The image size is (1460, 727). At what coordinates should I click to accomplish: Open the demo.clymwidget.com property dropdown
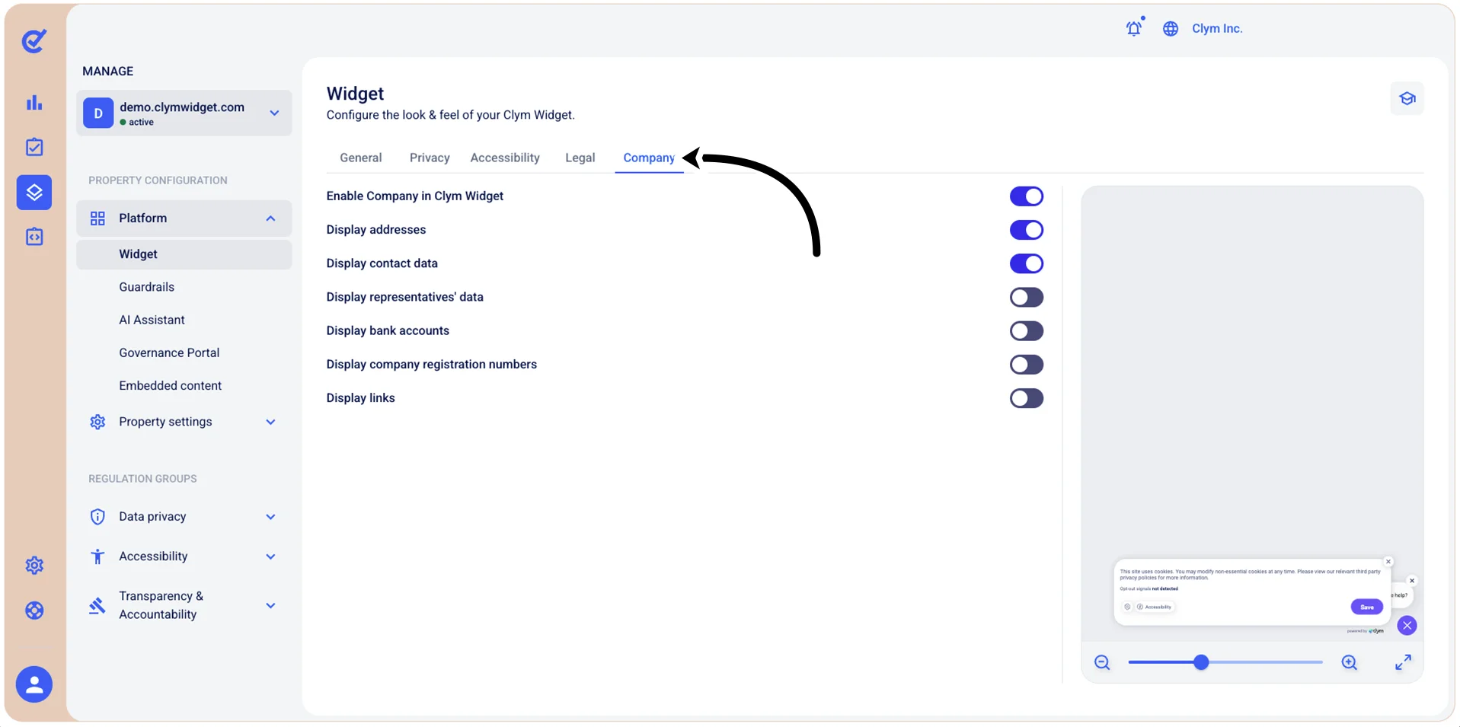pos(184,113)
